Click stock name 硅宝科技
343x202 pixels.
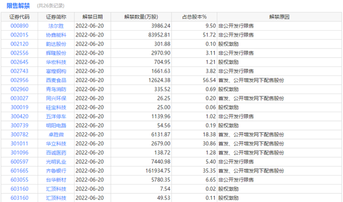pos(56,107)
